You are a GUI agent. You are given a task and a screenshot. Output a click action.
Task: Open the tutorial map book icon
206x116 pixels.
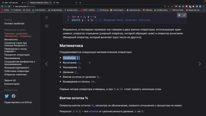[47, 26]
